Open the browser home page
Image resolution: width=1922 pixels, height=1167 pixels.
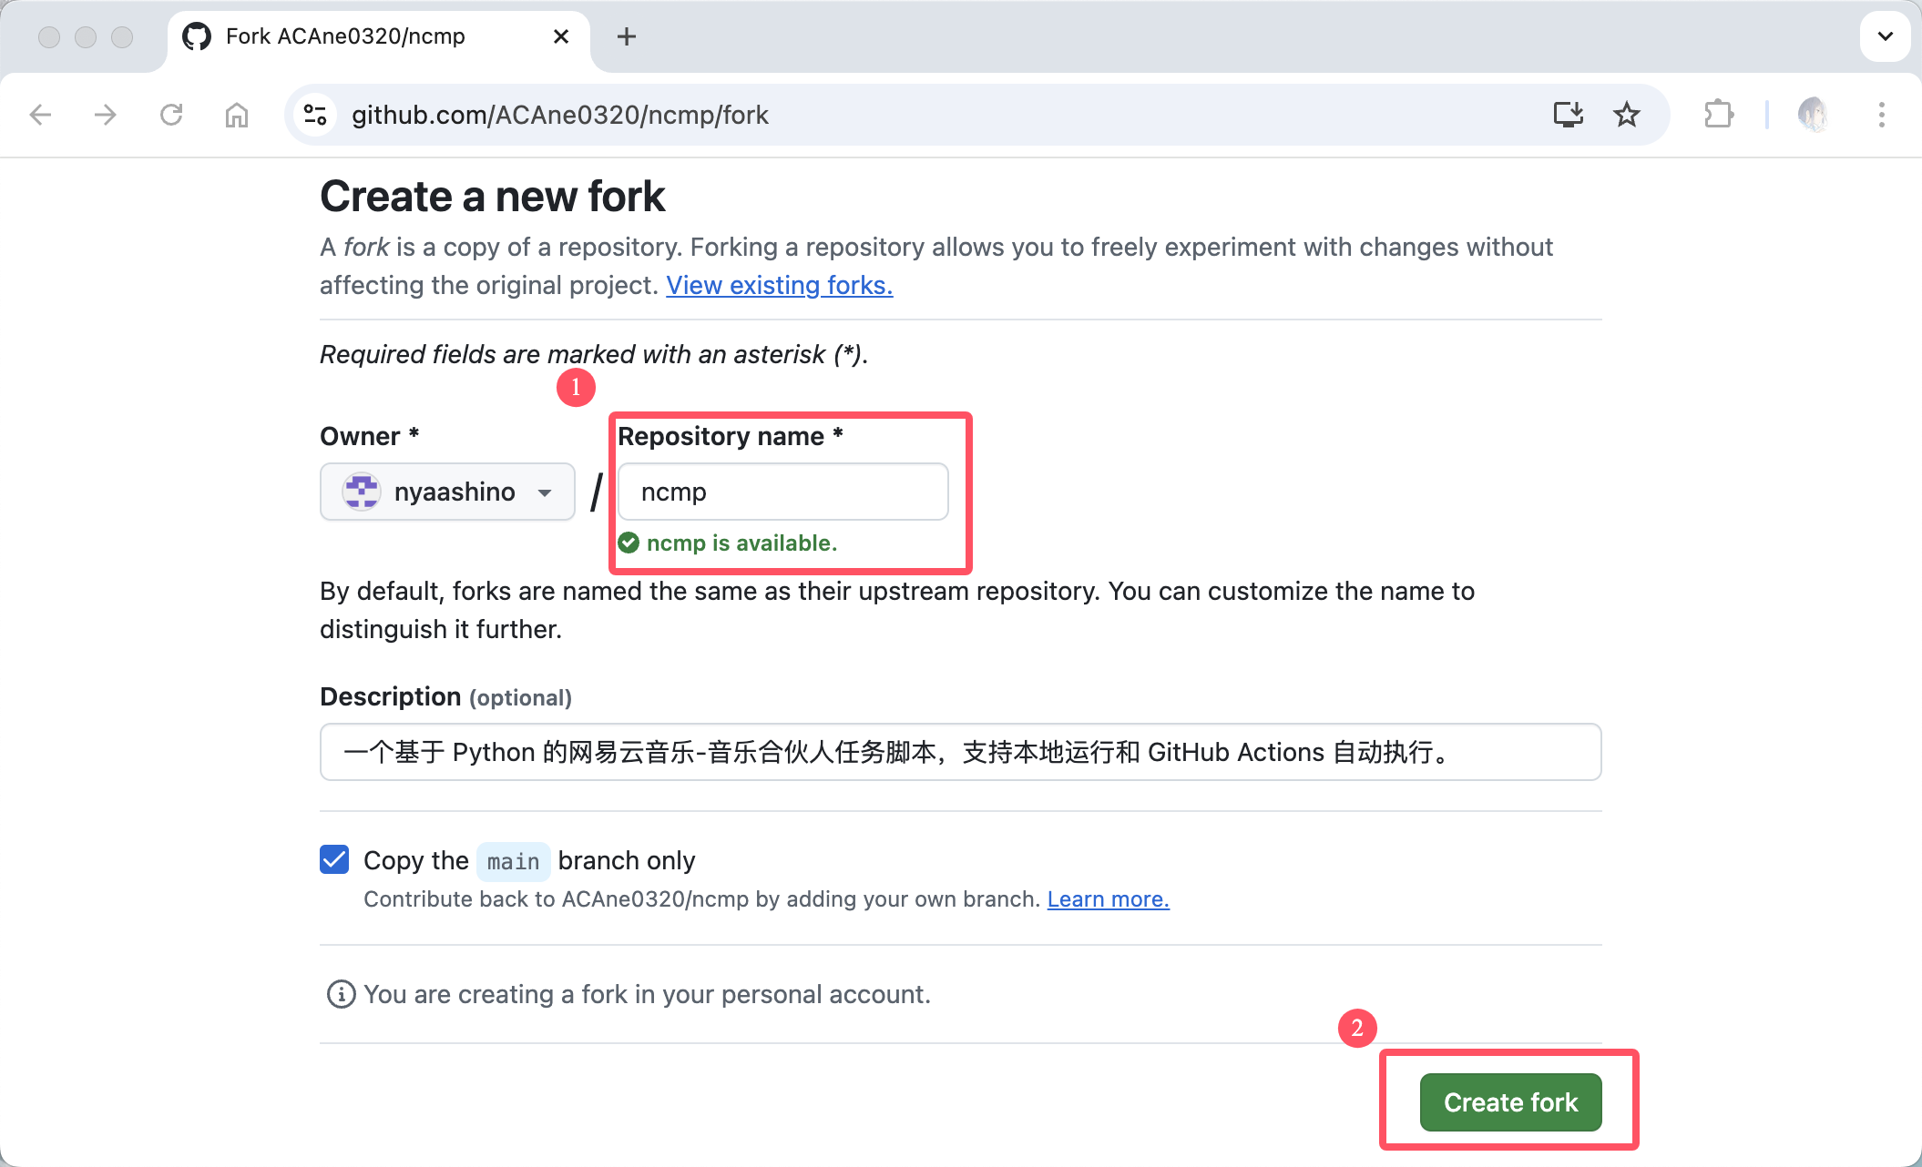tap(237, 115)
